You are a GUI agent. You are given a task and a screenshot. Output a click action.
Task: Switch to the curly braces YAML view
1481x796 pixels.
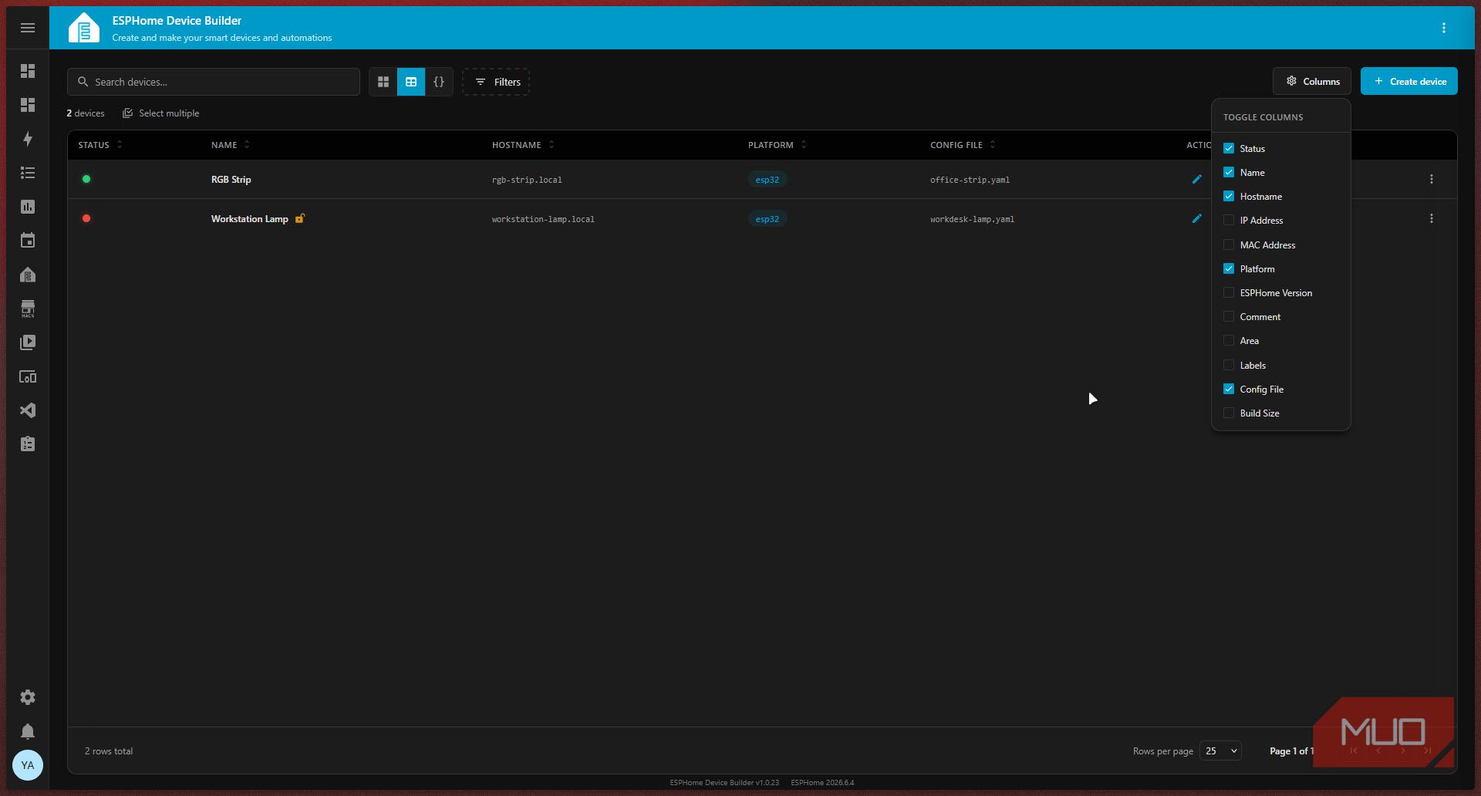pos(439,82)
